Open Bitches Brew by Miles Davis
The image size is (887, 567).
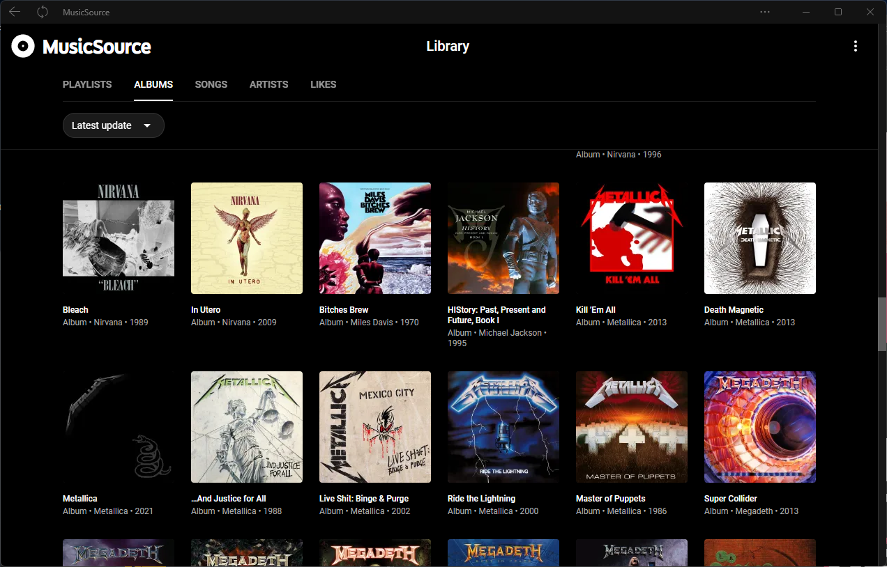[x=374, y=238]
